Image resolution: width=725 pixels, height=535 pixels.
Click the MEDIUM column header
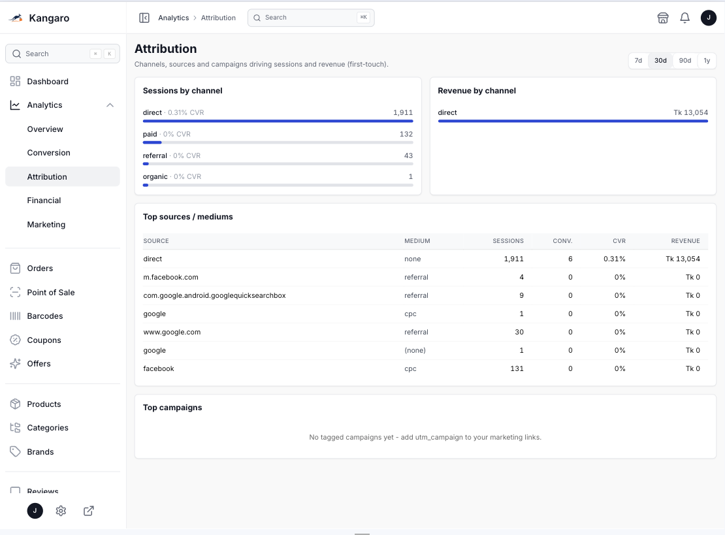(x=417, y=241)
